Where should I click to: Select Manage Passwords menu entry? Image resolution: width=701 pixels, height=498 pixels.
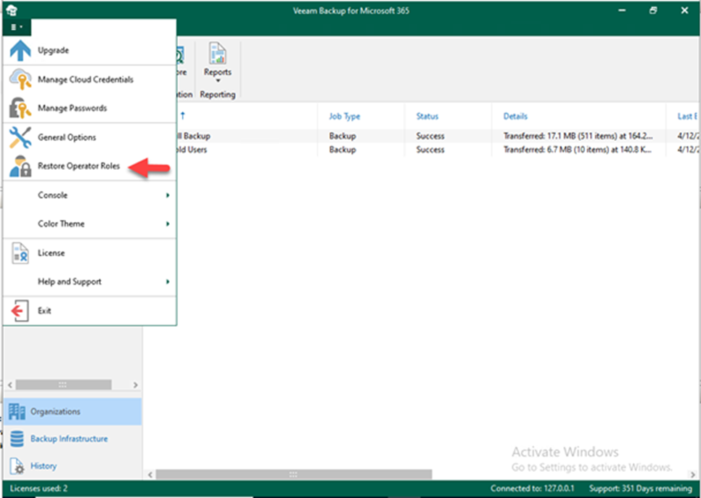coord(89,107)
